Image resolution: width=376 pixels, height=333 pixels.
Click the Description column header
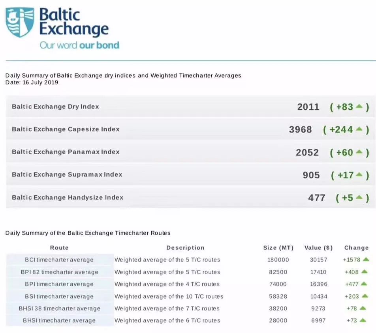(185, 248)
